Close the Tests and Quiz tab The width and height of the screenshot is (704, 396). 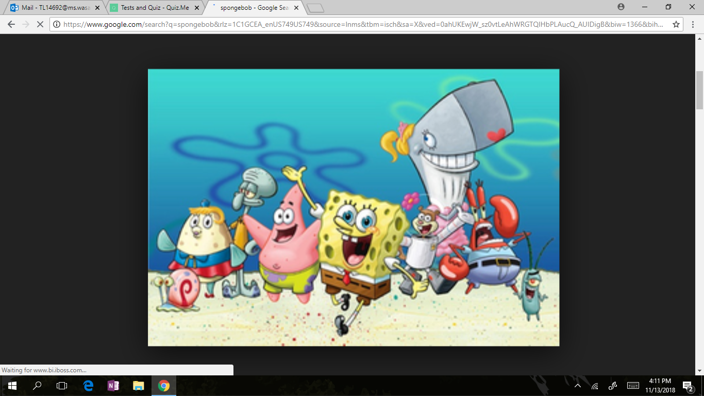[x=197, y=8]
